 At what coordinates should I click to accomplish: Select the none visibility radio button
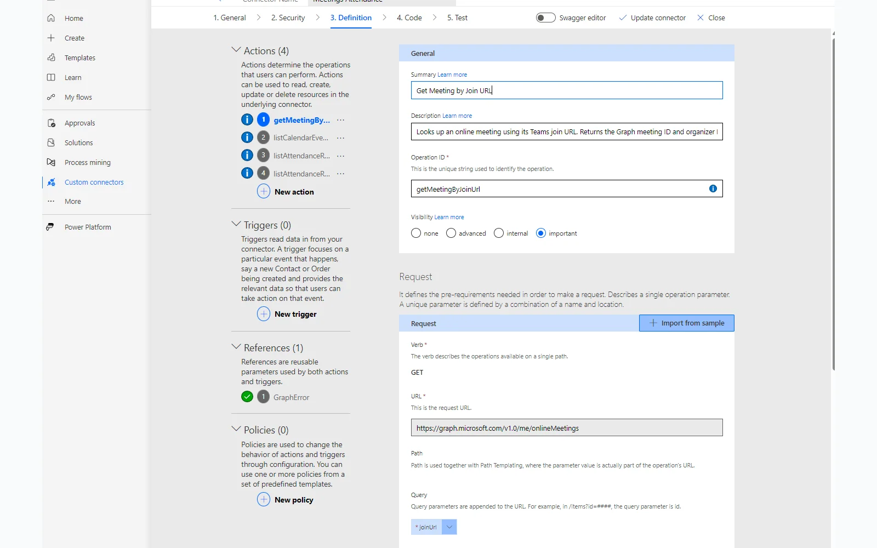(x=416, y=233)
